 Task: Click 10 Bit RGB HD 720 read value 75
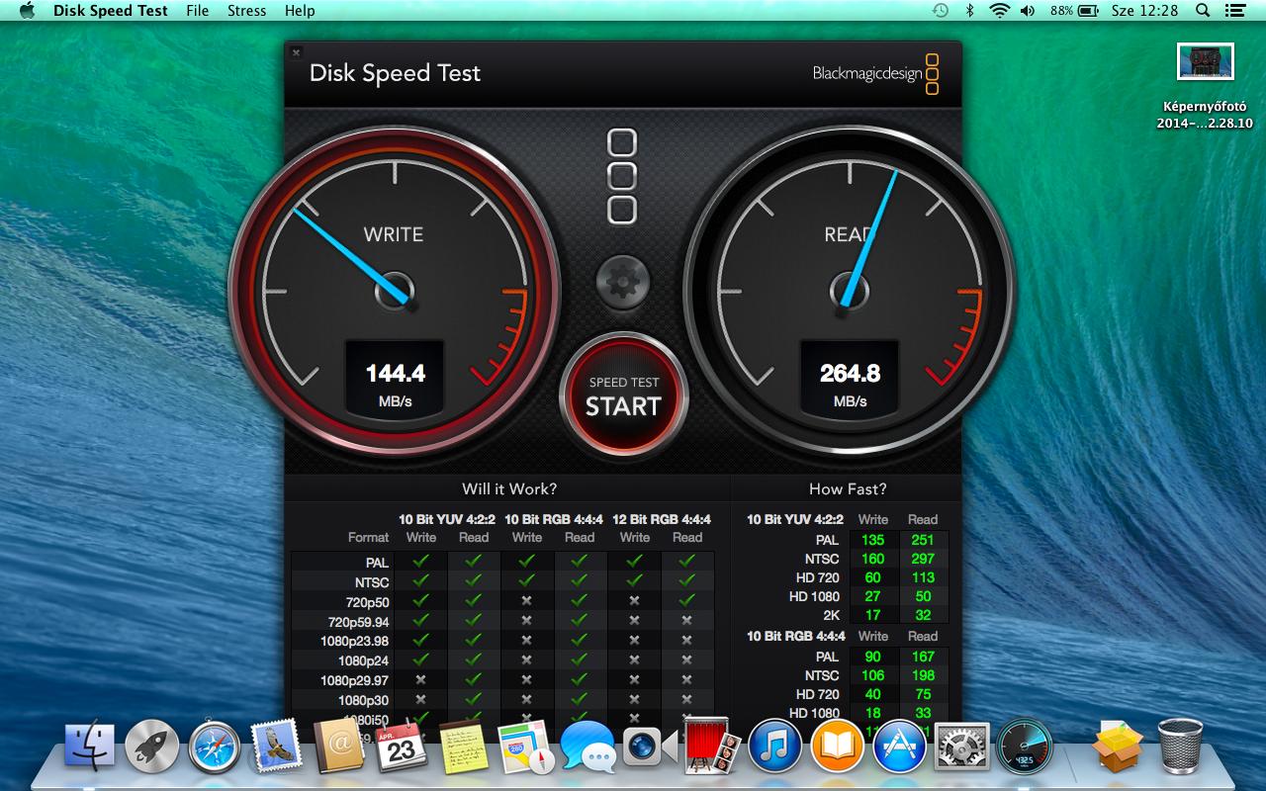pos(923,694)
